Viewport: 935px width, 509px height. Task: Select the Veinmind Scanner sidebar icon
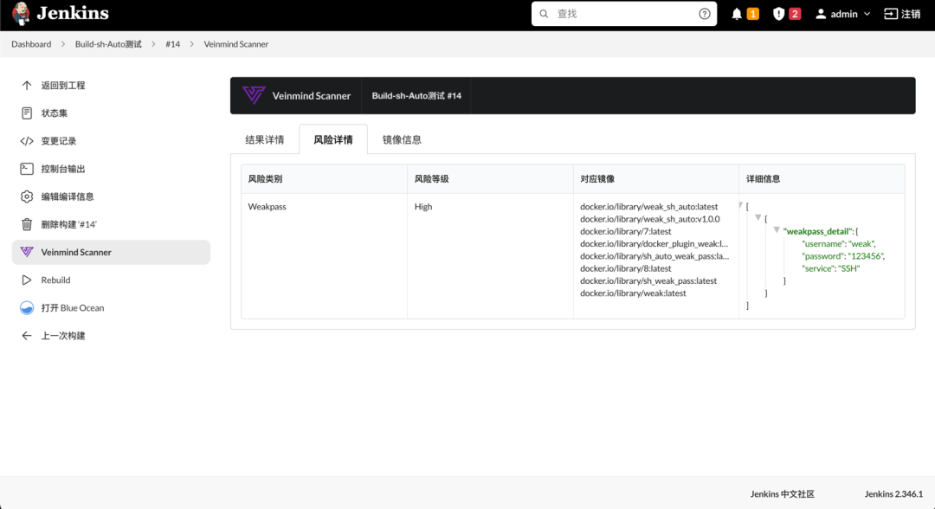[27, 252]
